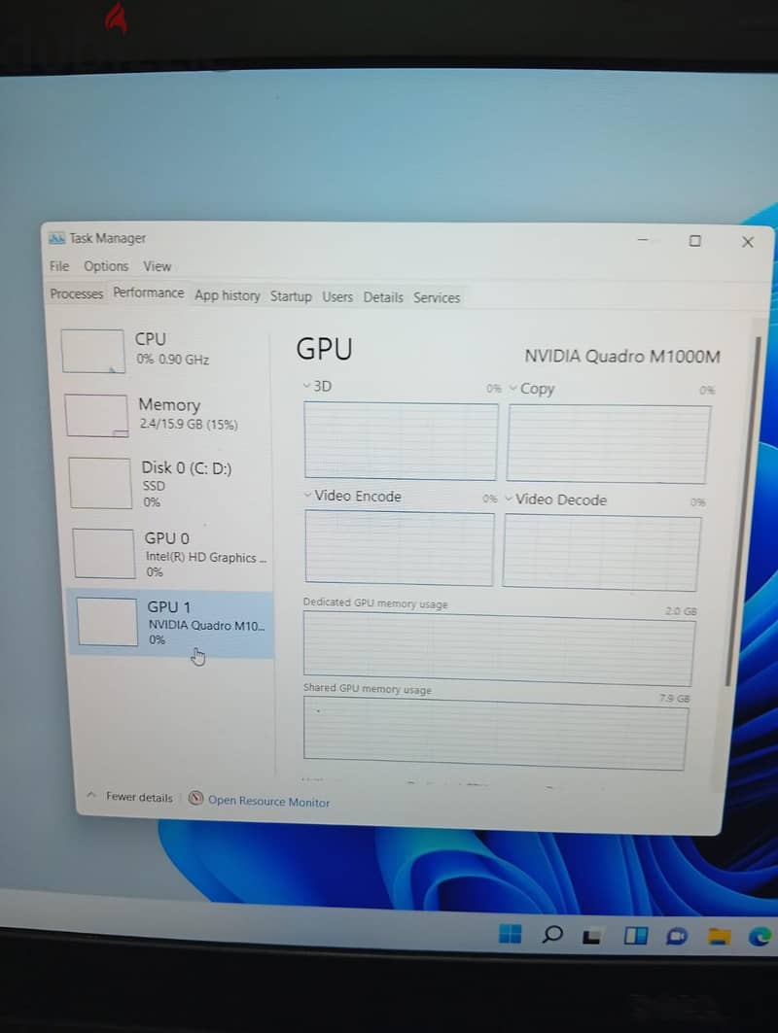Select the GPU 0 mini graph thumbnail
Viewport: 778px width, 1033px height.
coord(103,553)
